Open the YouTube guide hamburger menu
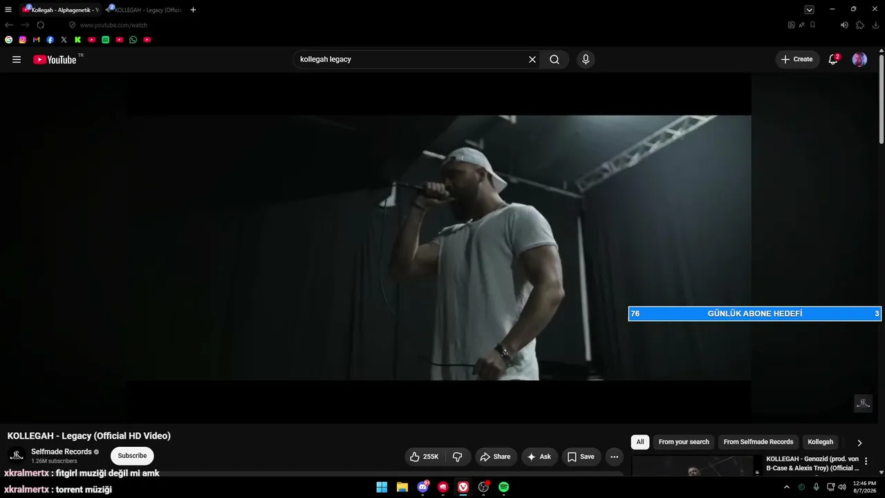 pos(17,59)
